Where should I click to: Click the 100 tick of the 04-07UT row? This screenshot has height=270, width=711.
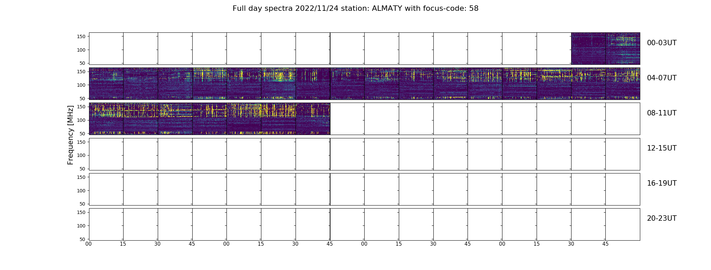(81, 85)
